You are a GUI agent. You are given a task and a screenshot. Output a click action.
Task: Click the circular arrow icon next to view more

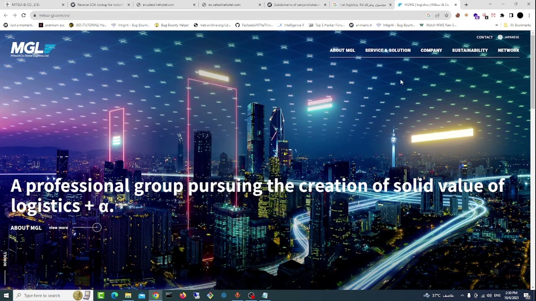point(97,227)
